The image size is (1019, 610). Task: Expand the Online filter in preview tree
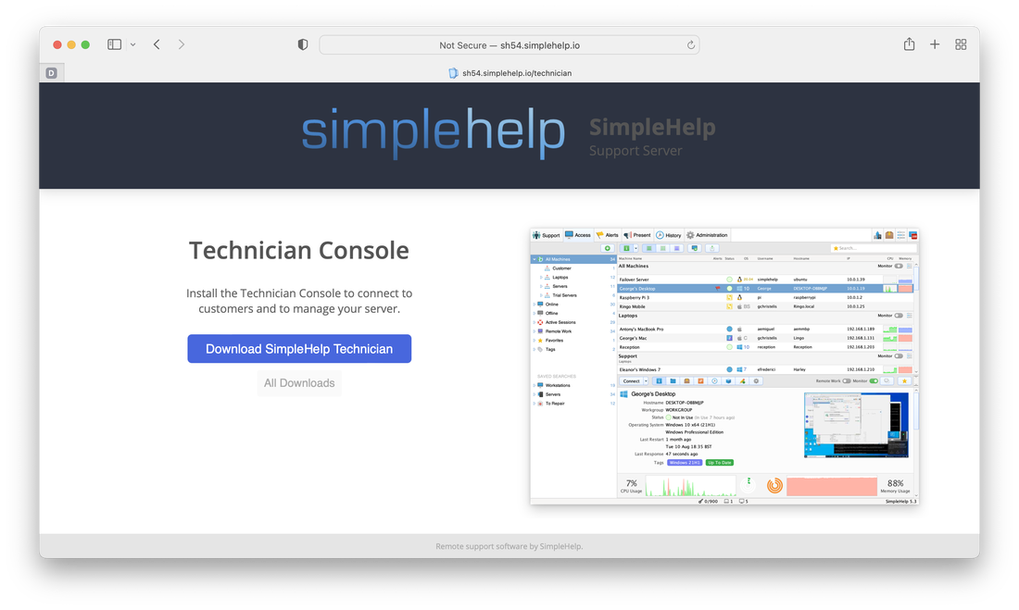click(x=535, y=304)
